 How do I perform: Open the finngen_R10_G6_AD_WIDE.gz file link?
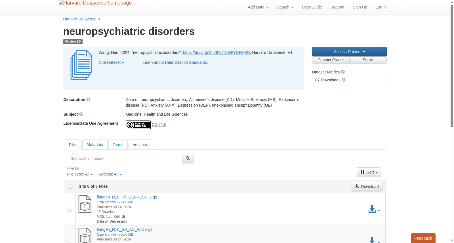click(x=125, y=229)
